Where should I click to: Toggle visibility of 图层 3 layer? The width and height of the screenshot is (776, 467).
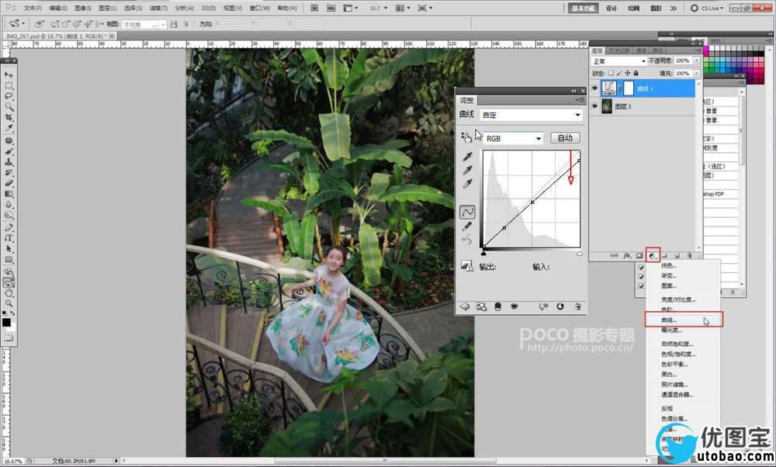pyautogui.click(x=595, y=106)
